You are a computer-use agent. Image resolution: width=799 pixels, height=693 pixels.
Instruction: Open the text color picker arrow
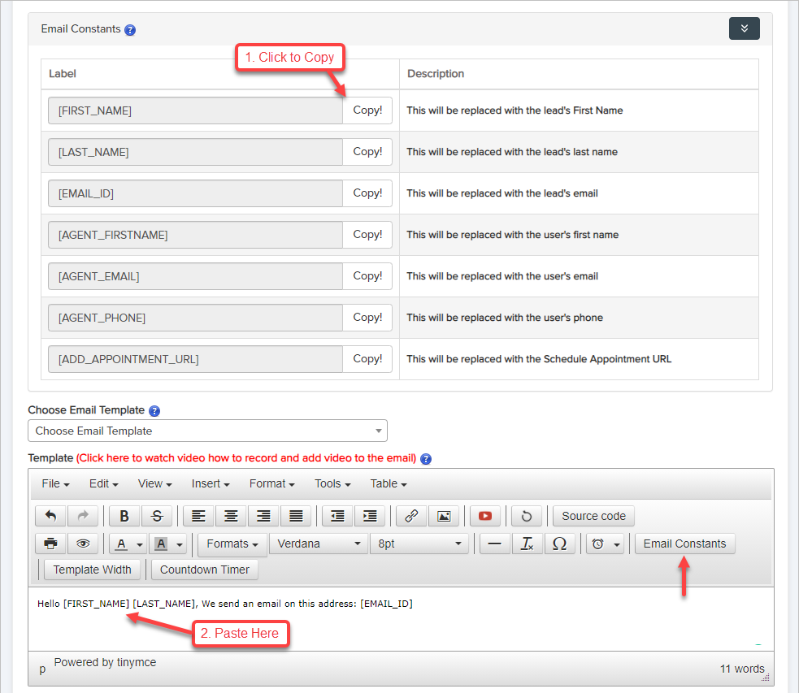coord(140,544)
